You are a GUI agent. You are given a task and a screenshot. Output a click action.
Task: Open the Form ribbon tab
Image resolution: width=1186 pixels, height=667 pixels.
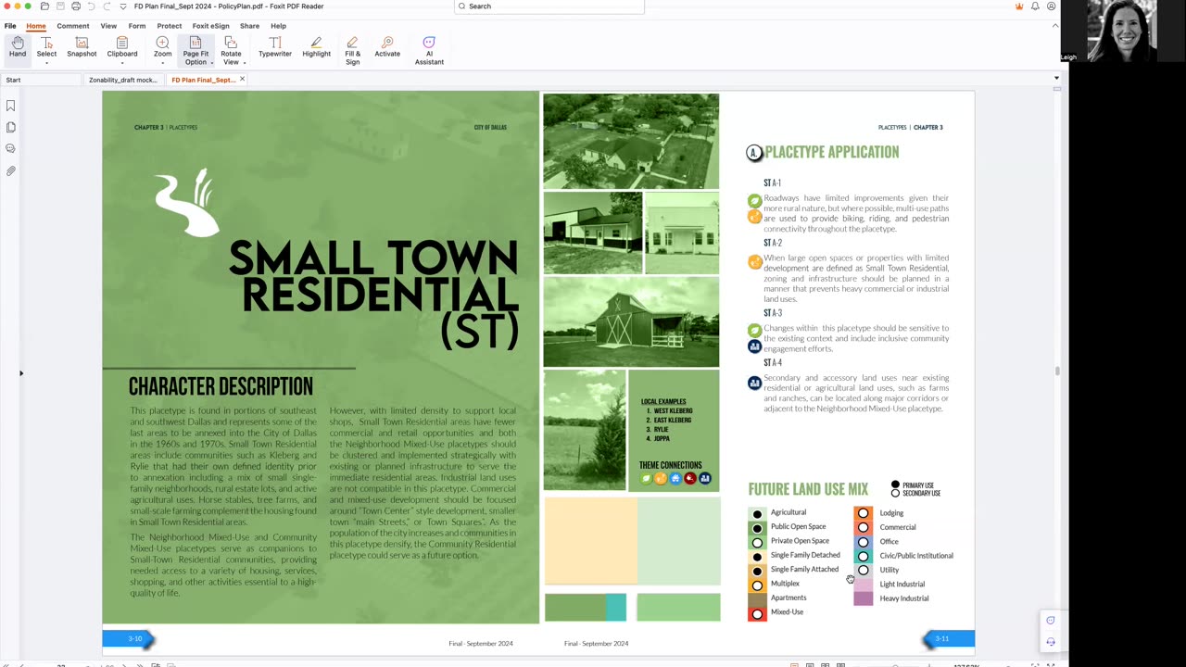coord(137,26)
